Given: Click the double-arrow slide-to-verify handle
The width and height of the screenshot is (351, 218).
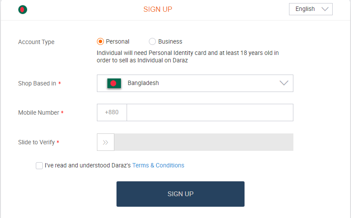Looking at the screenshot, I should click(x=106, y=142).
